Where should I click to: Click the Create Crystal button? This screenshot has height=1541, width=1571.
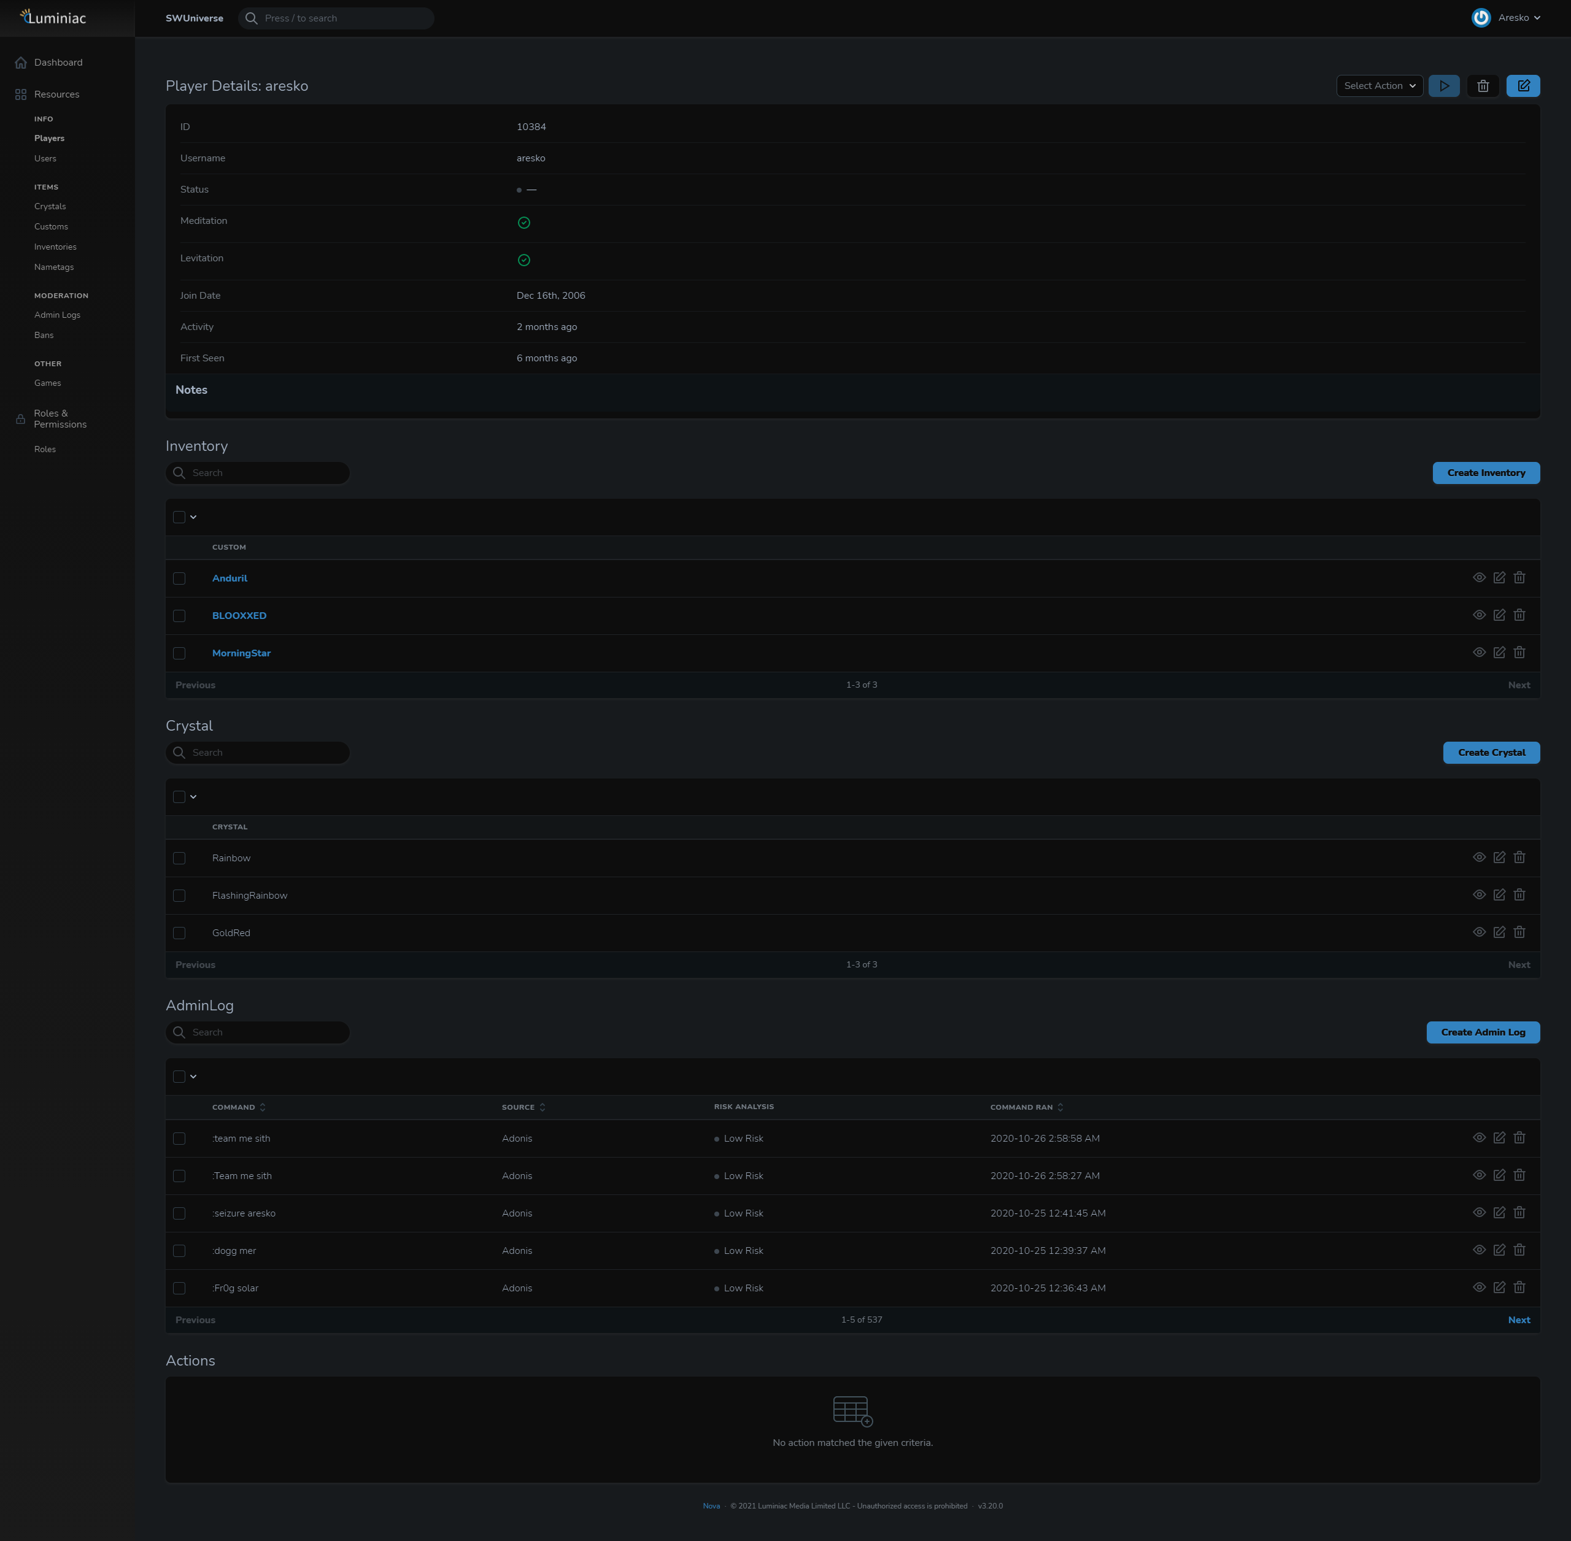click(1491, 752)
